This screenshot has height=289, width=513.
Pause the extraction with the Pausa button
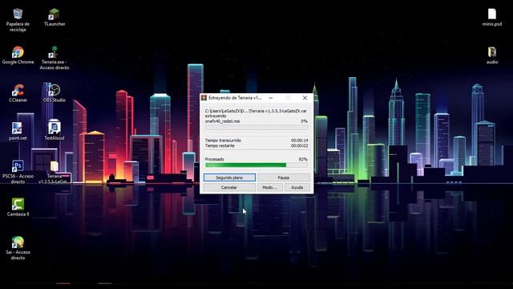pyautogui.click(x=283, y=177)
